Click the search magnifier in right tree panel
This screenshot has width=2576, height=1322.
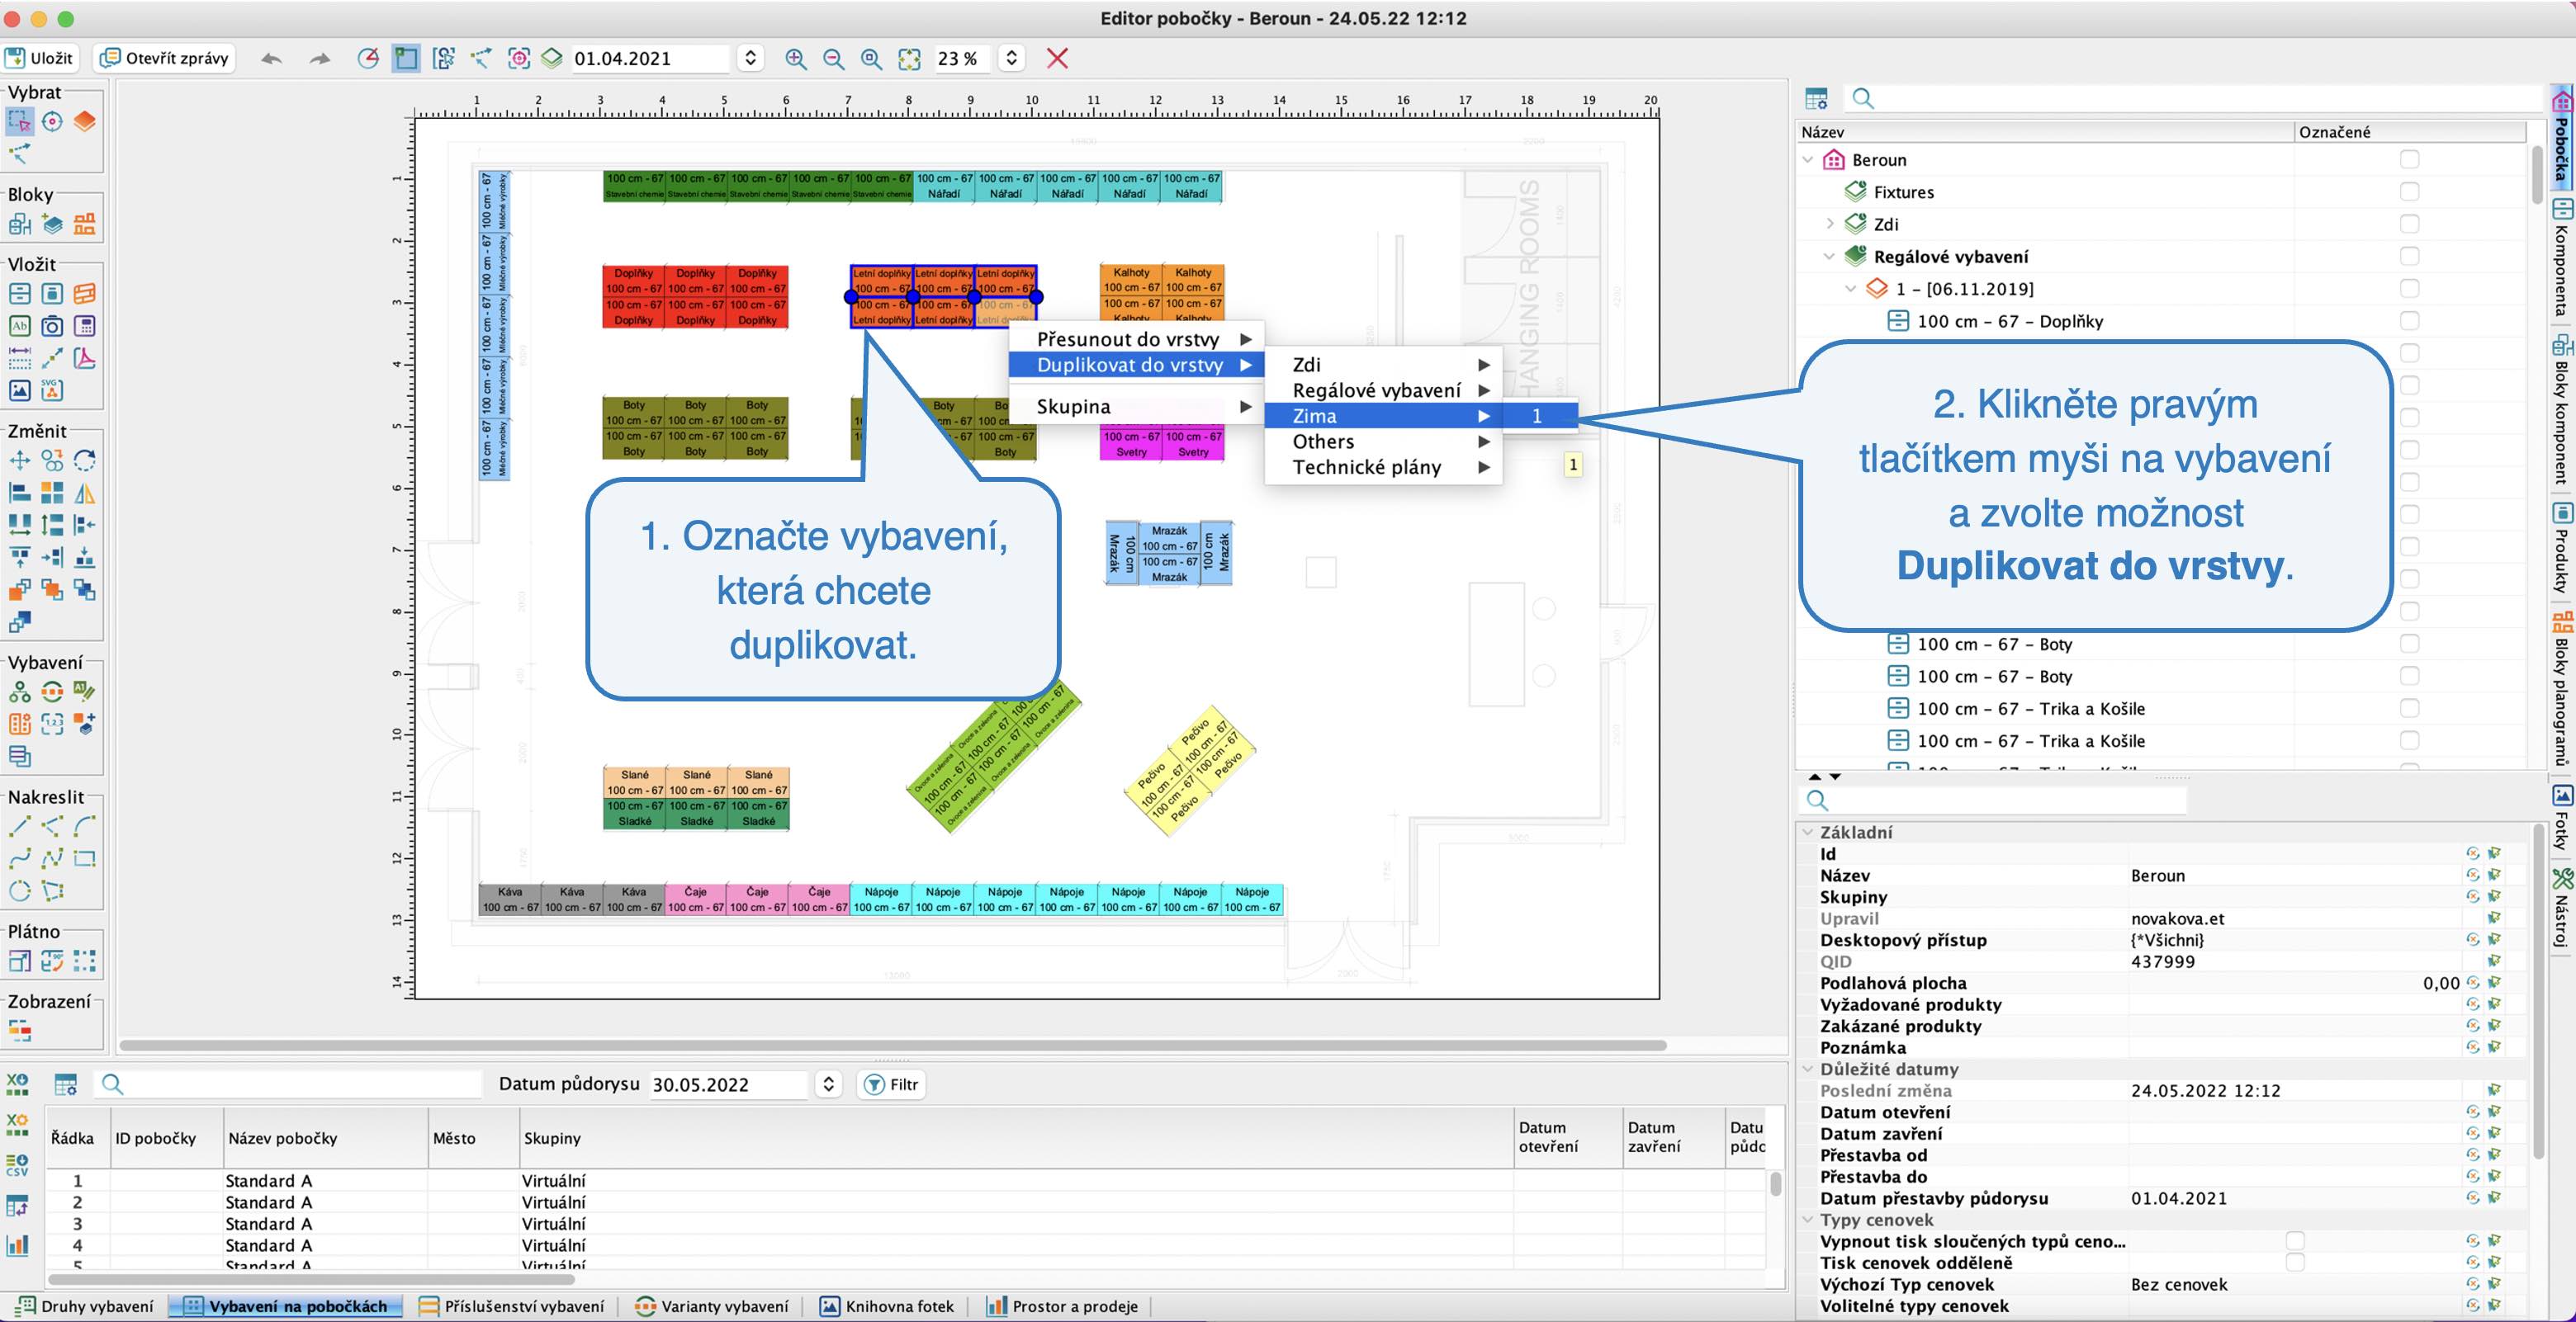point(1863,98)
